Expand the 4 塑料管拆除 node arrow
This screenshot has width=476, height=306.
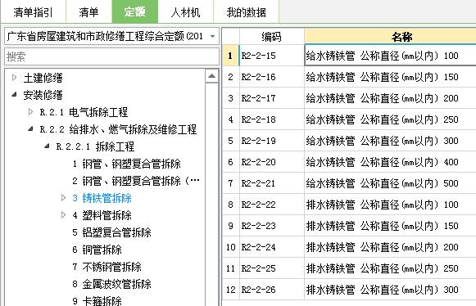[63, 215]
